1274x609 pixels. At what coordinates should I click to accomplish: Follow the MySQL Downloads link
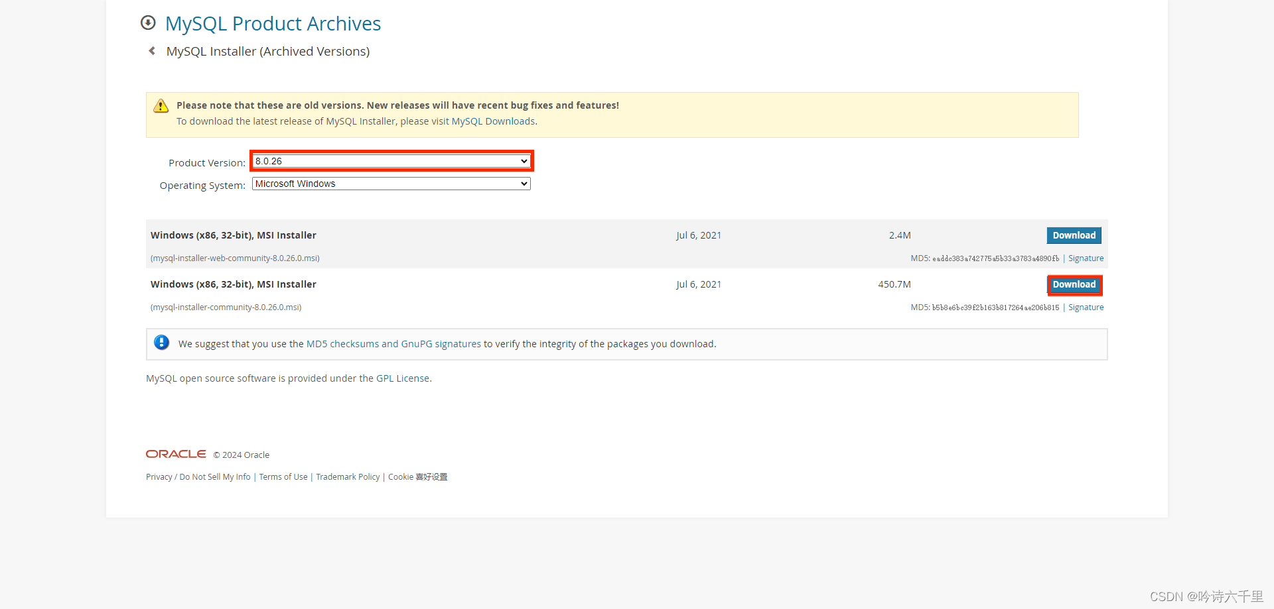click(493, 121)
